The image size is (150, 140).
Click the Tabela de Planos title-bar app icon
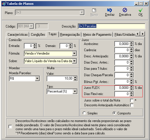(4, 4)
